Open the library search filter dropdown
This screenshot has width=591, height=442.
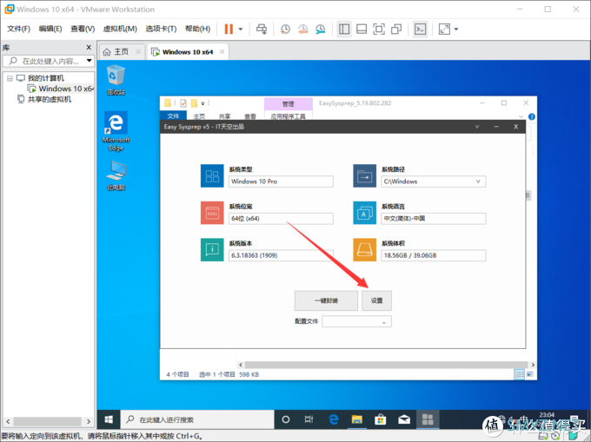[90, 60]
